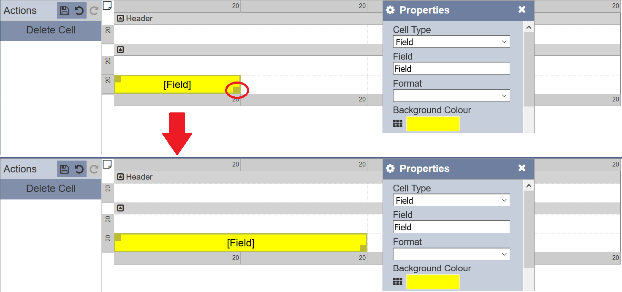Image resolution: width=622 pixels, height=292 pixels.
Task: Click colour grid icon in upper Properties panel
Action: click(x=397, y=123)
